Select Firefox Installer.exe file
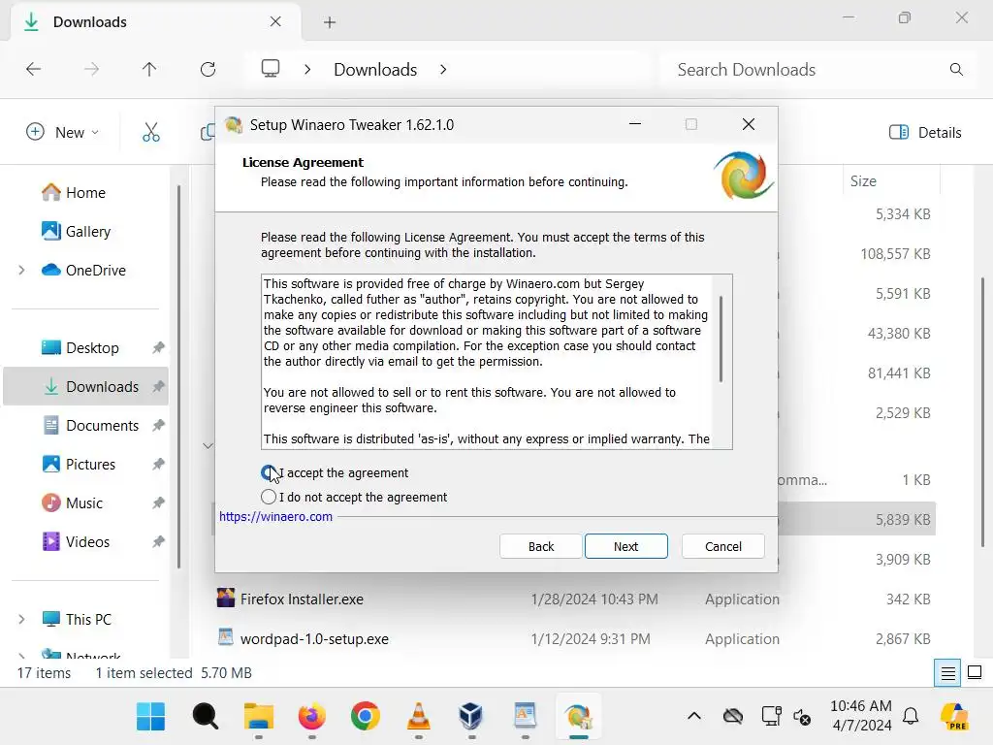 click(x=302, y=599)
